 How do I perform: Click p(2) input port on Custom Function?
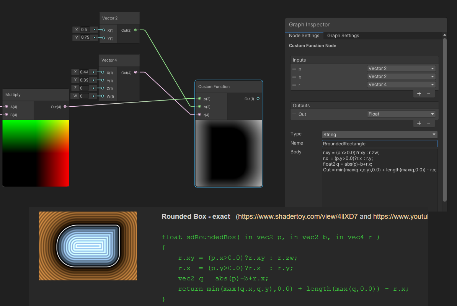point(199,99)
